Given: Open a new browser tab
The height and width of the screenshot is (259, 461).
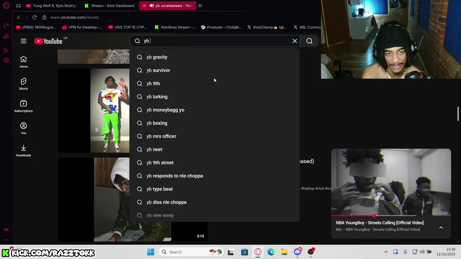Looking at the screenshot, I should pos(200,6).
